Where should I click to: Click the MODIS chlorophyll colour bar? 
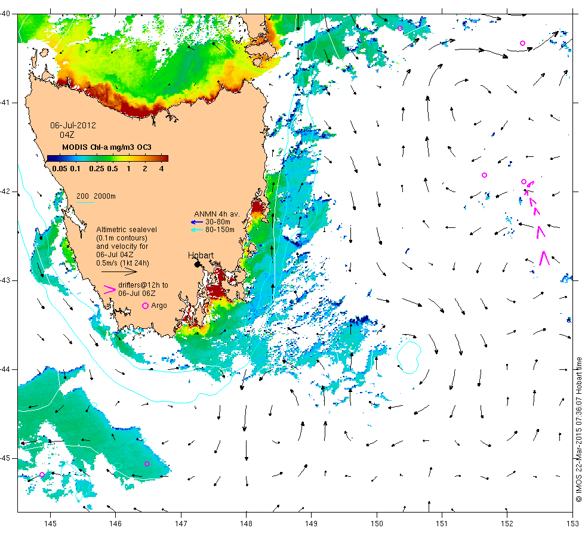click(107, 158)
